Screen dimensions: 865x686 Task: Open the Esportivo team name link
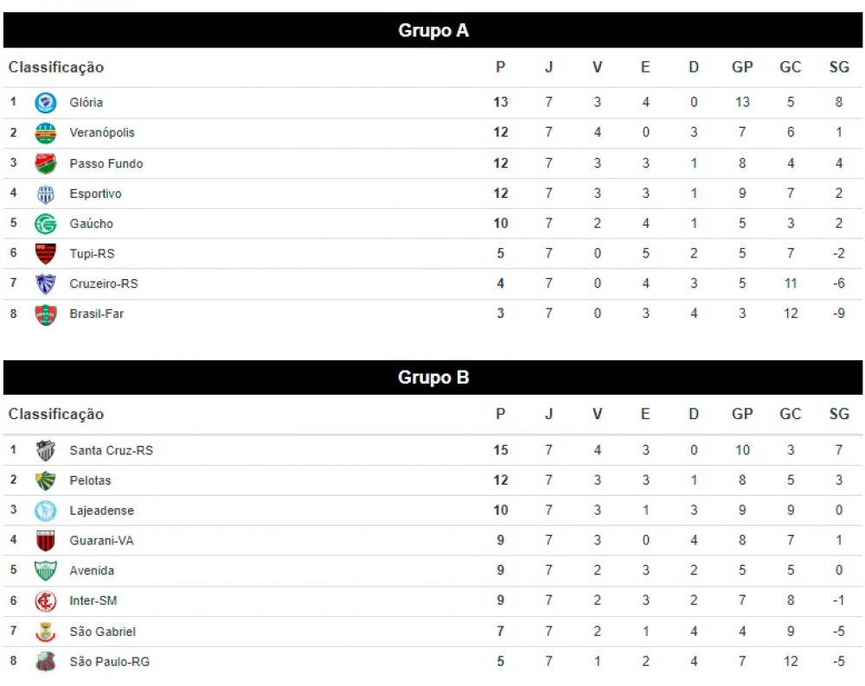[95, 194]
